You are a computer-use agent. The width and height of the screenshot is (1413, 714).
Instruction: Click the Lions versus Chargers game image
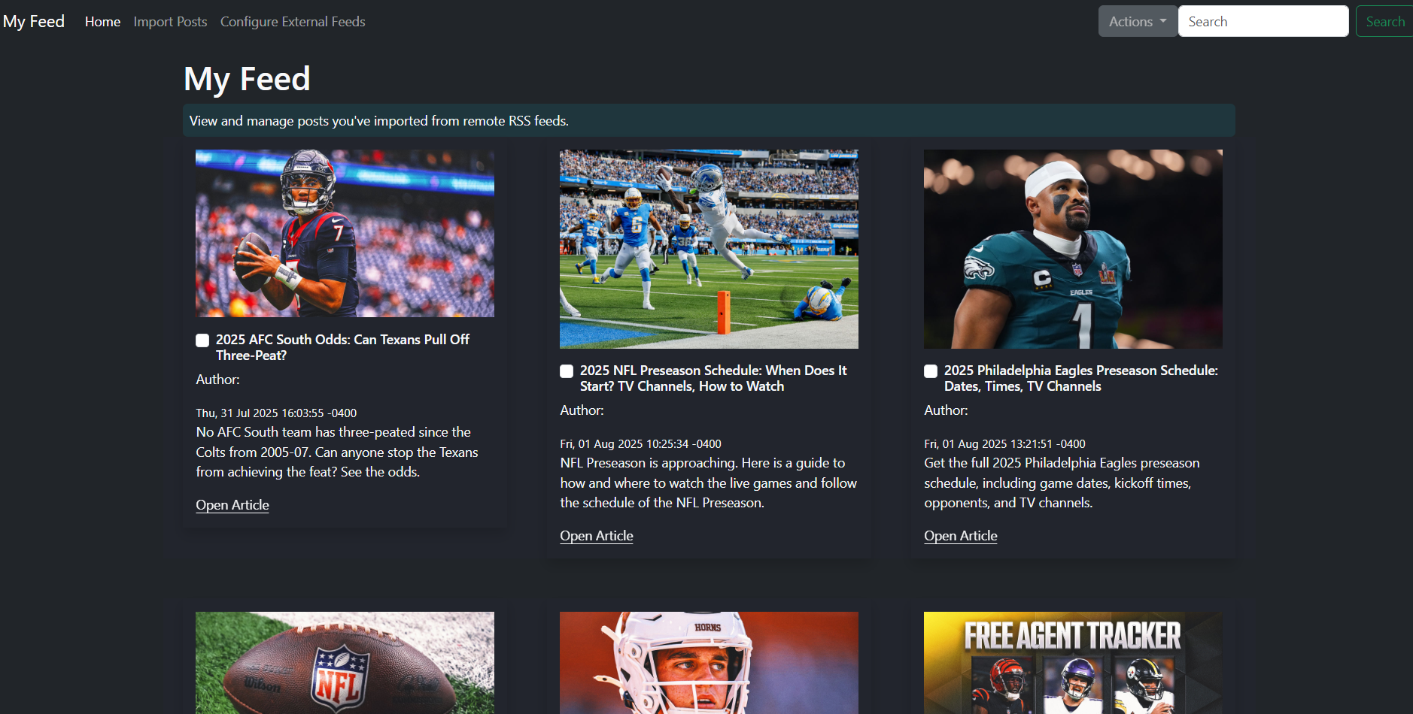click(709, 249)
